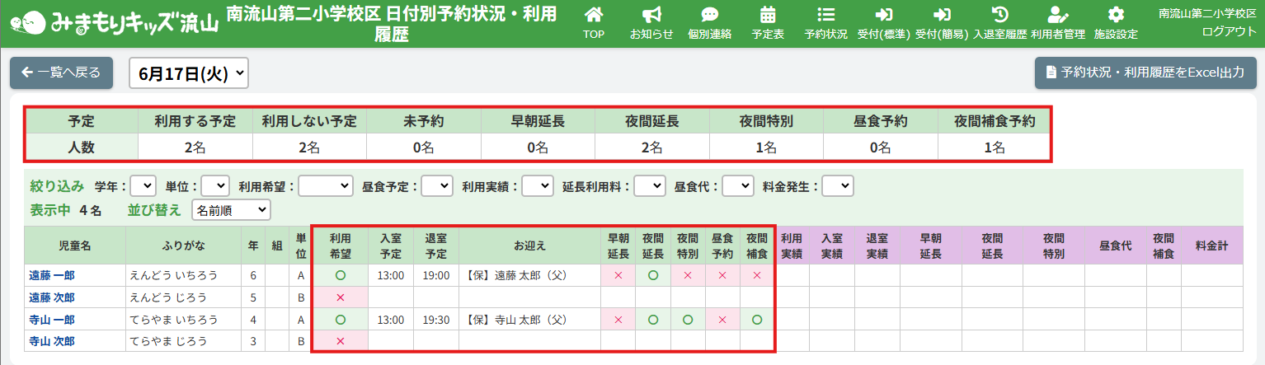
Task: Expand the 利用希望 filter dropdown
Action: (x=325, y=186)
